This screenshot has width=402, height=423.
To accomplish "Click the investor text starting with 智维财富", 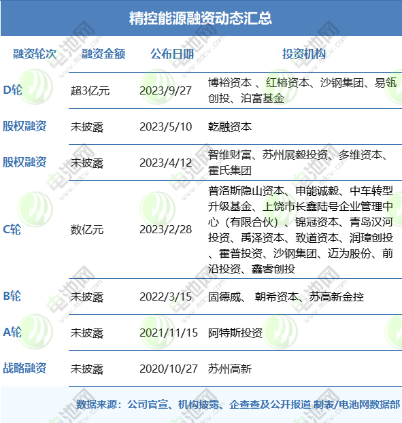I will (298, 163).
